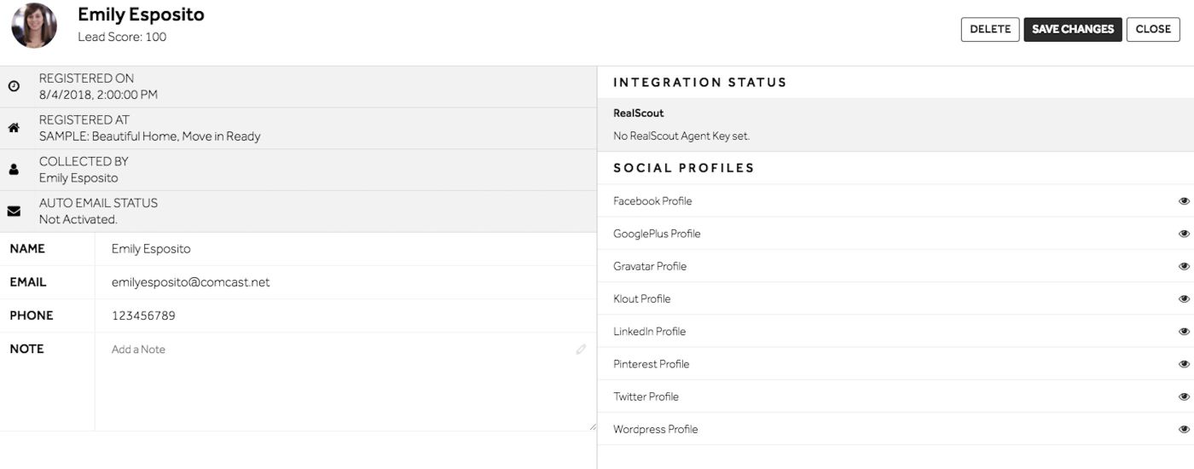Screen dimensions: 1194x469
Task: Click the envelope icon beside Auto Email Status
Action: coord(14,211)
